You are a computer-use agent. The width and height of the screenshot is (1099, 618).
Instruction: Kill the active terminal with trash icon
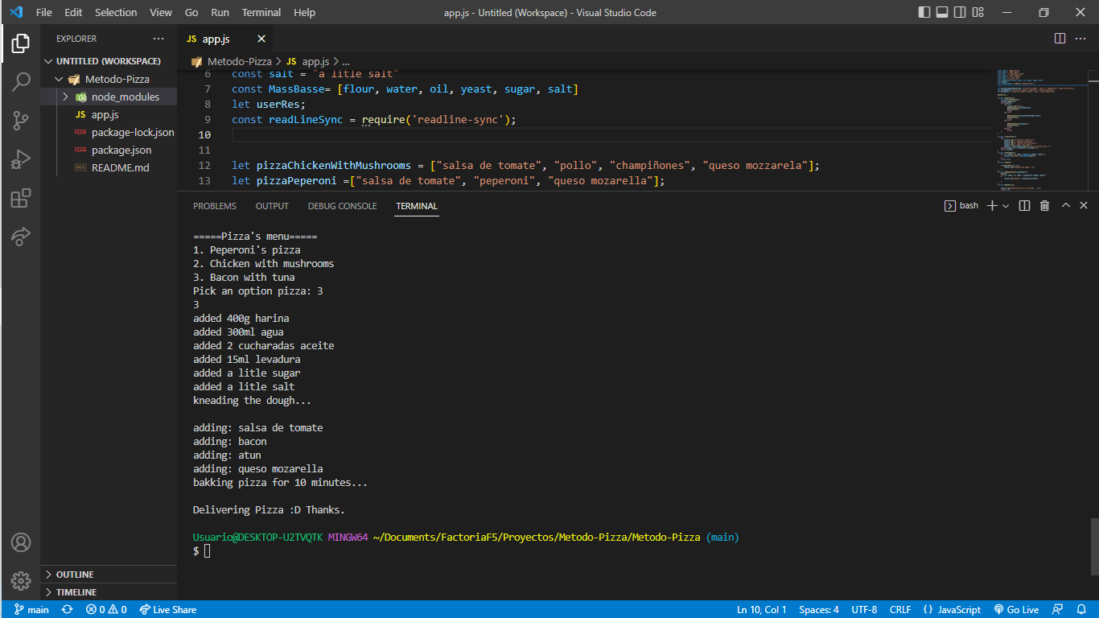click(1044, 205)
